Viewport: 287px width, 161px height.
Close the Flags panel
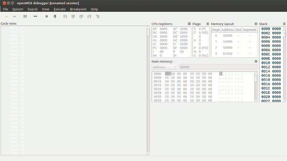tap(208, 24)
